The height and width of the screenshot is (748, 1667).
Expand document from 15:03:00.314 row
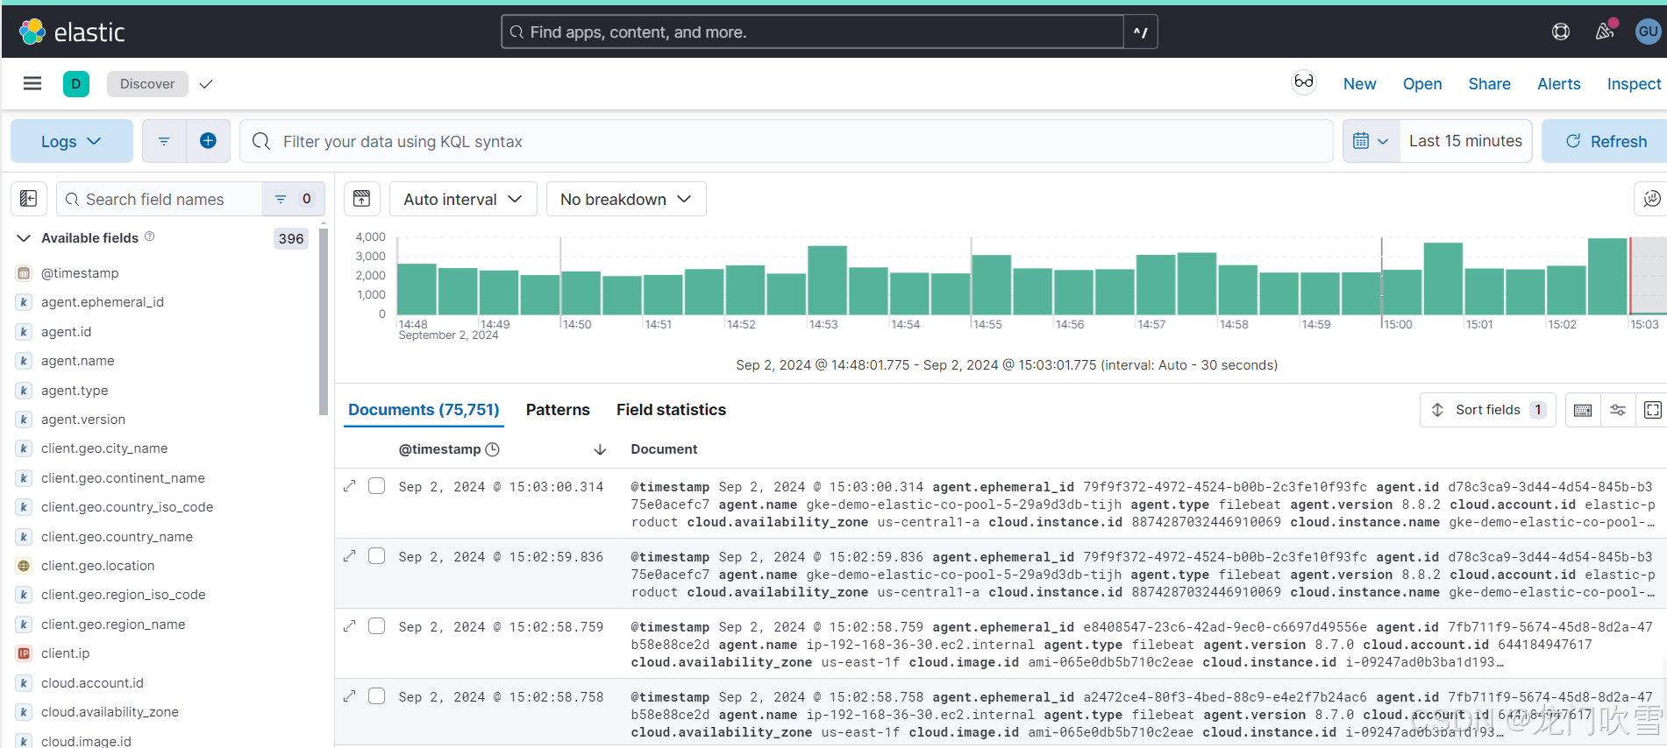[x=349, y=486]
